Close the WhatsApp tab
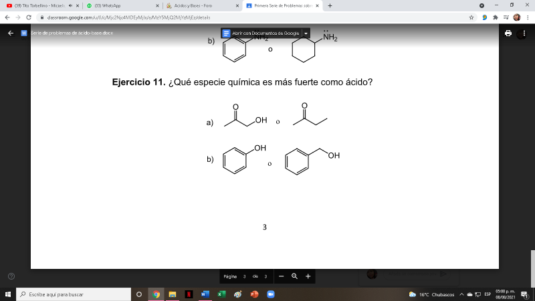535x301 pixels. tap(157, 6)
